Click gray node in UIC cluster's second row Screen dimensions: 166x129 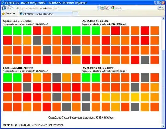(x=37, y=40)
